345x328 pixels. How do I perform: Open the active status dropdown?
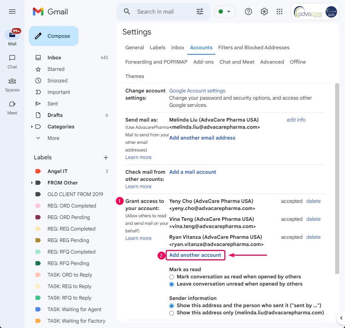click(x=225, y=12)
